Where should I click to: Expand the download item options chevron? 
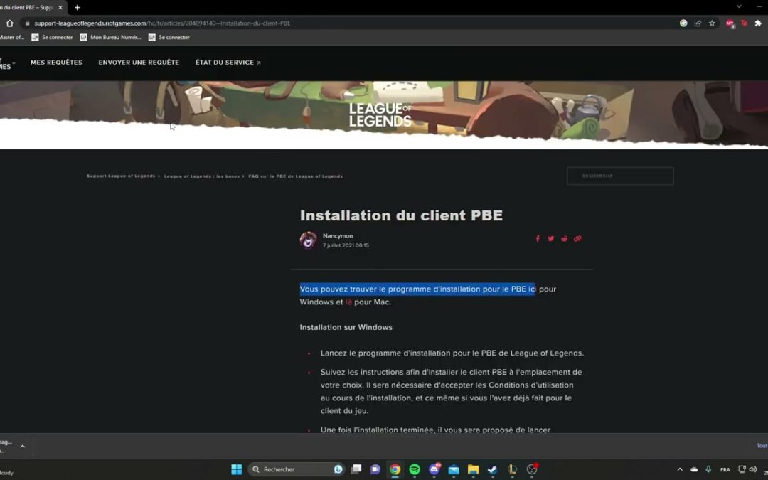pos(23,446)
